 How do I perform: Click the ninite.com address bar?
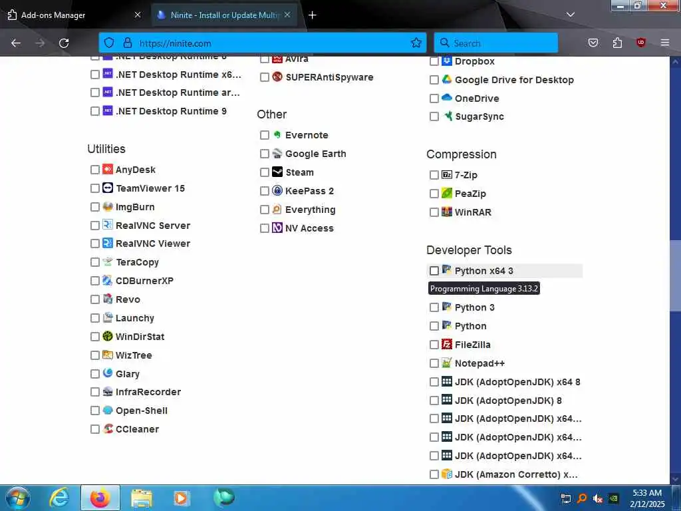(x=262, y=43)
